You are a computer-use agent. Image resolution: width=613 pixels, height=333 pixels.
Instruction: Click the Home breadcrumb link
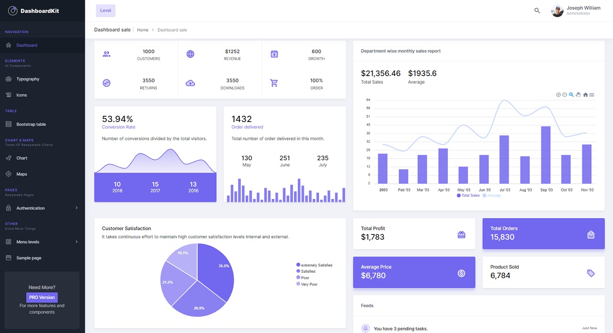tap(142, 30)
